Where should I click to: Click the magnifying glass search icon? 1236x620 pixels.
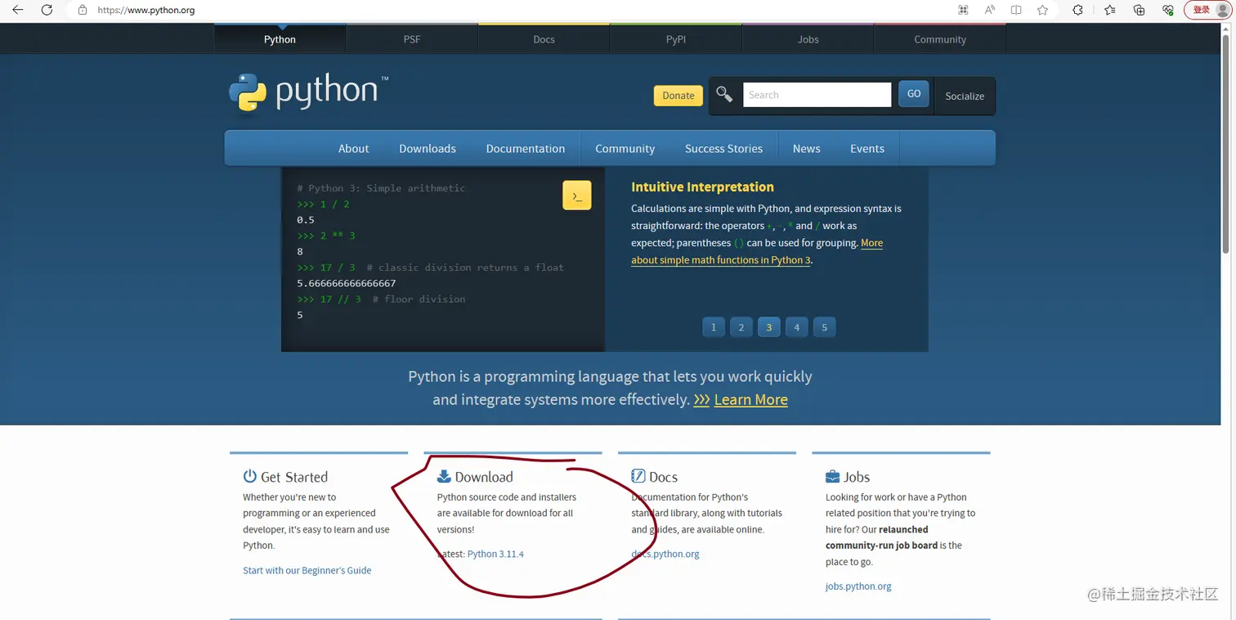724,94
